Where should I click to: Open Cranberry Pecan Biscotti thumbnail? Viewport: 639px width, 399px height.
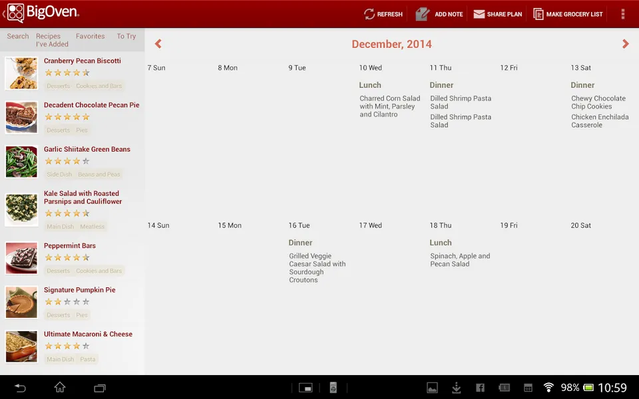(x=21, y=73)
